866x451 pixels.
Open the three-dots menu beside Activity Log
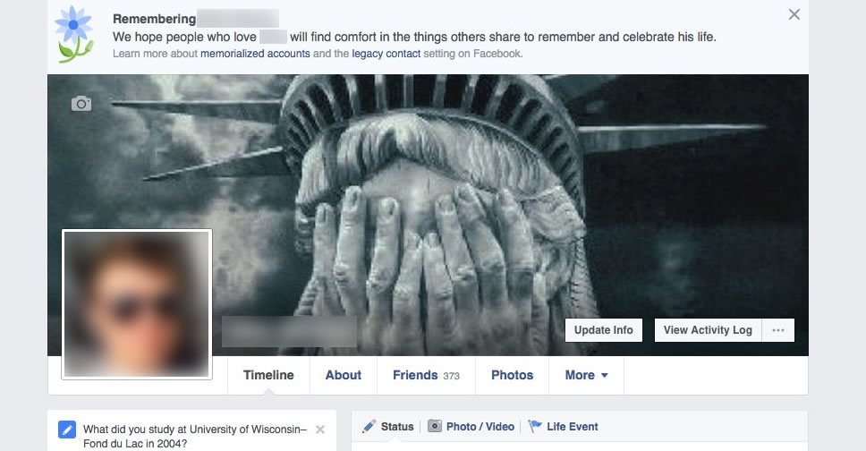(x=778, y=330)
